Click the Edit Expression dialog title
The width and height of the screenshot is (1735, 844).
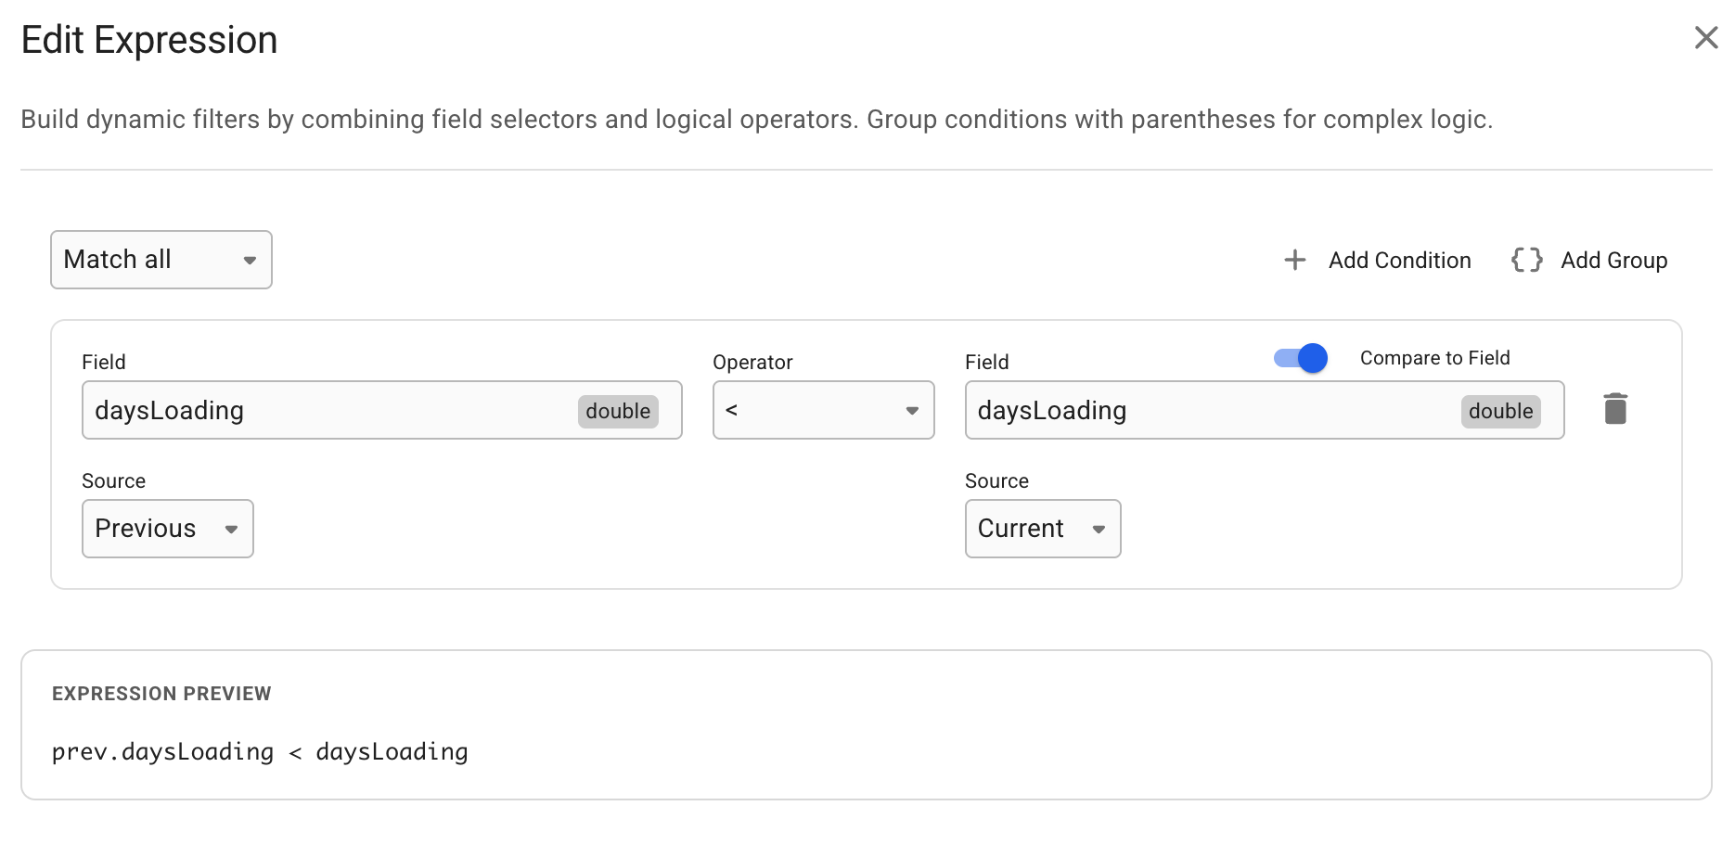pyautogui.click(x=149, y=40)
